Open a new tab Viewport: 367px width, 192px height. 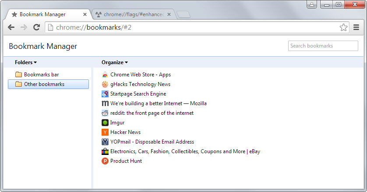click(183, 15)
